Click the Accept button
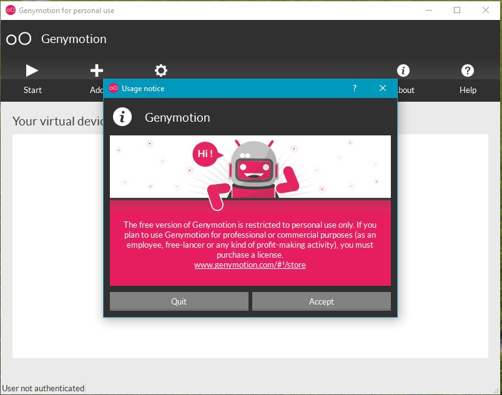The height and width of the screenshot is (395, 502). [x=322, y=301]
